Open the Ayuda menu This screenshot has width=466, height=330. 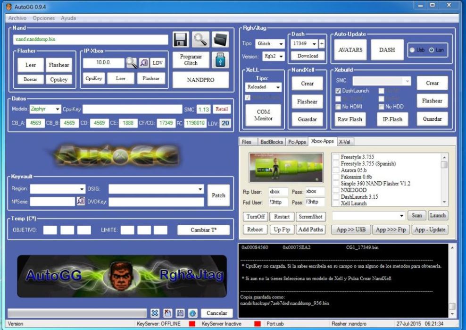pyautogui.click(x=68, y=18)
